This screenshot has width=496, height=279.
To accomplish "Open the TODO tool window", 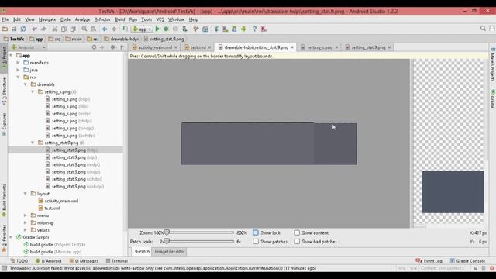I will [x=19, y=261].
